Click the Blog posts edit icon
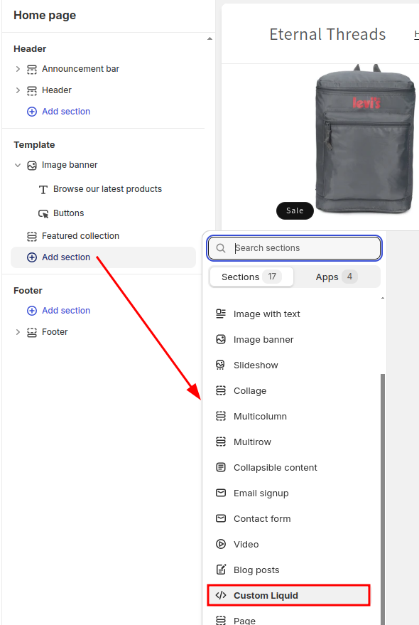This screenshot has width=419, height=625. click(221, 570)
